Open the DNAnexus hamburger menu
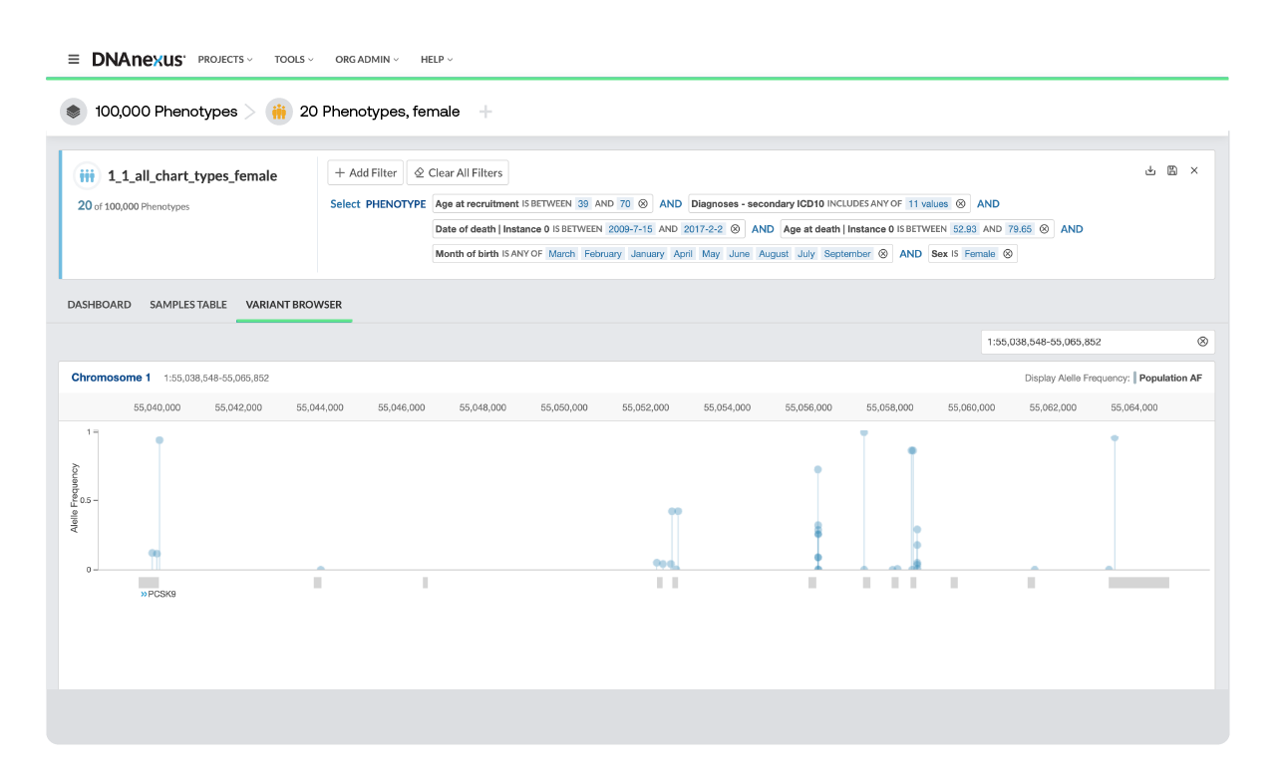This screenshot has width=1276, height=777. (73, 59)
